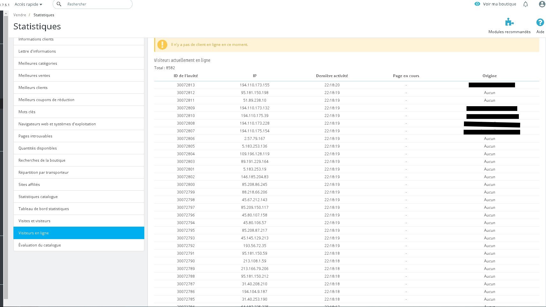Select Tableau de bord statistiques entry
This screenshot has width=546, height=307.
pyautogui.click(x=79, y=209)
